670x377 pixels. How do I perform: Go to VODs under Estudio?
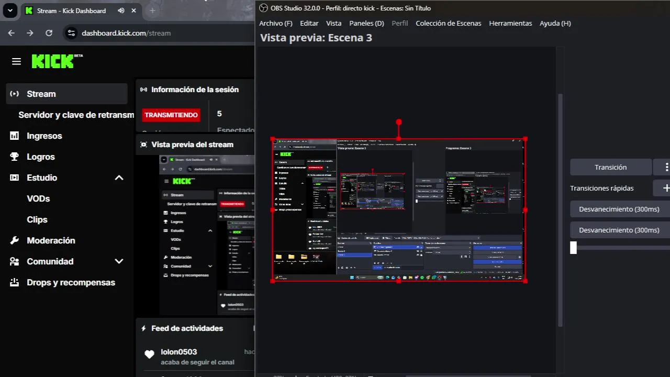click(38, 198)
